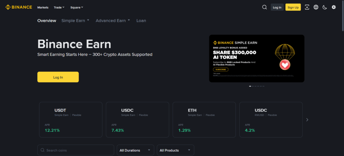Open the ETH Simple Earn card
344x156 pixels.
[x=204, y=120]
